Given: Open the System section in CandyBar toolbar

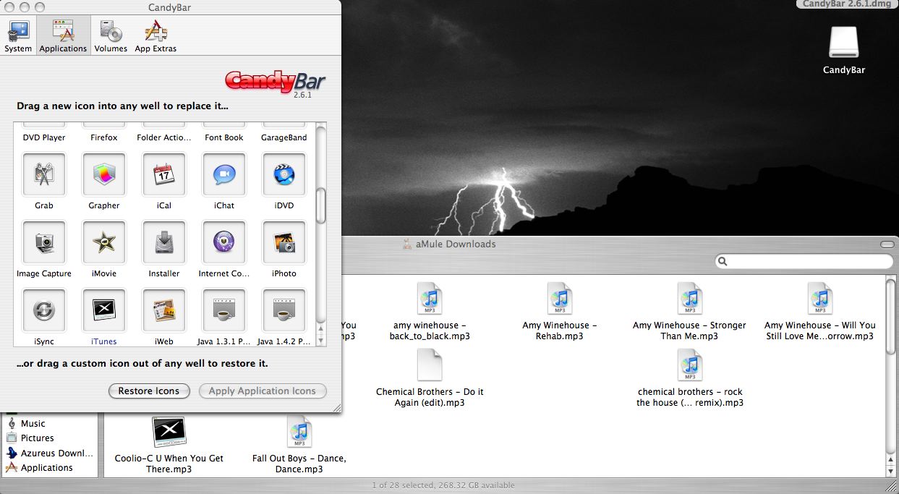Looking at the screenshot, I should (x=18, y=36).
